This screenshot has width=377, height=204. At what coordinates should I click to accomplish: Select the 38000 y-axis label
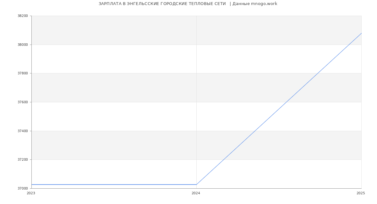click(x=23, y=45)
